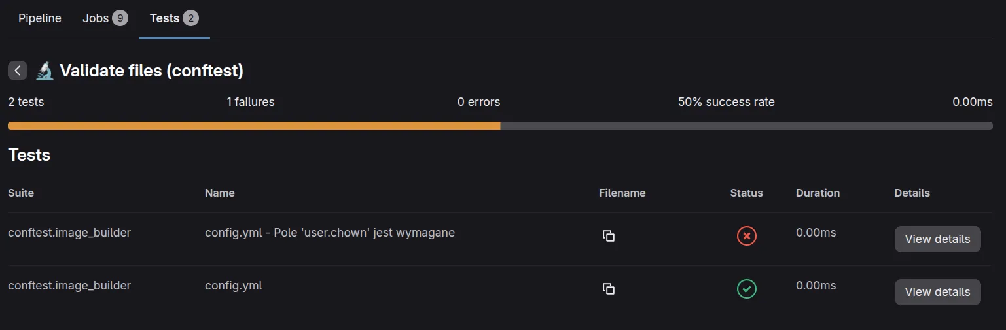Click the Tests count badge showing 2
1006x330 pixels.
click(x=190, y=18)
